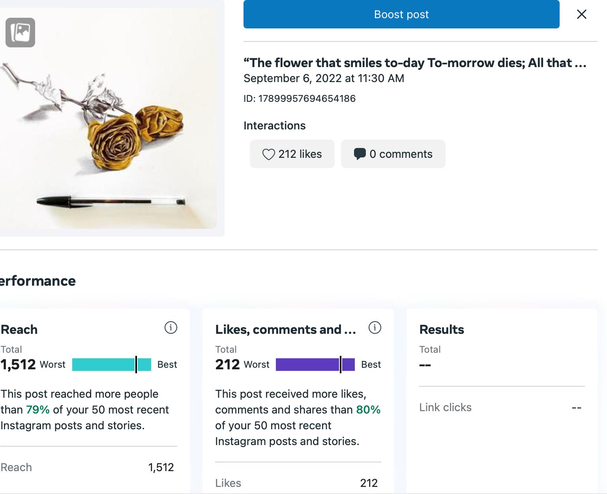Screen dimensions: 607x494
Task: Open the Likes, comments info icon
Action: coord(375,327)
